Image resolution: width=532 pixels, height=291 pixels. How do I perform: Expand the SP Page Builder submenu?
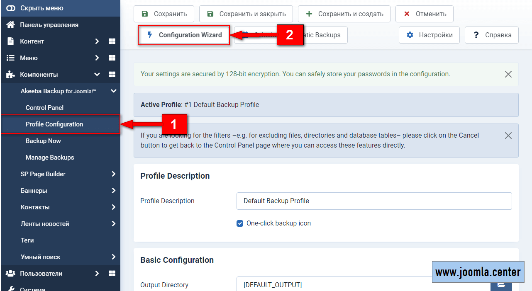tap(113, 174)
